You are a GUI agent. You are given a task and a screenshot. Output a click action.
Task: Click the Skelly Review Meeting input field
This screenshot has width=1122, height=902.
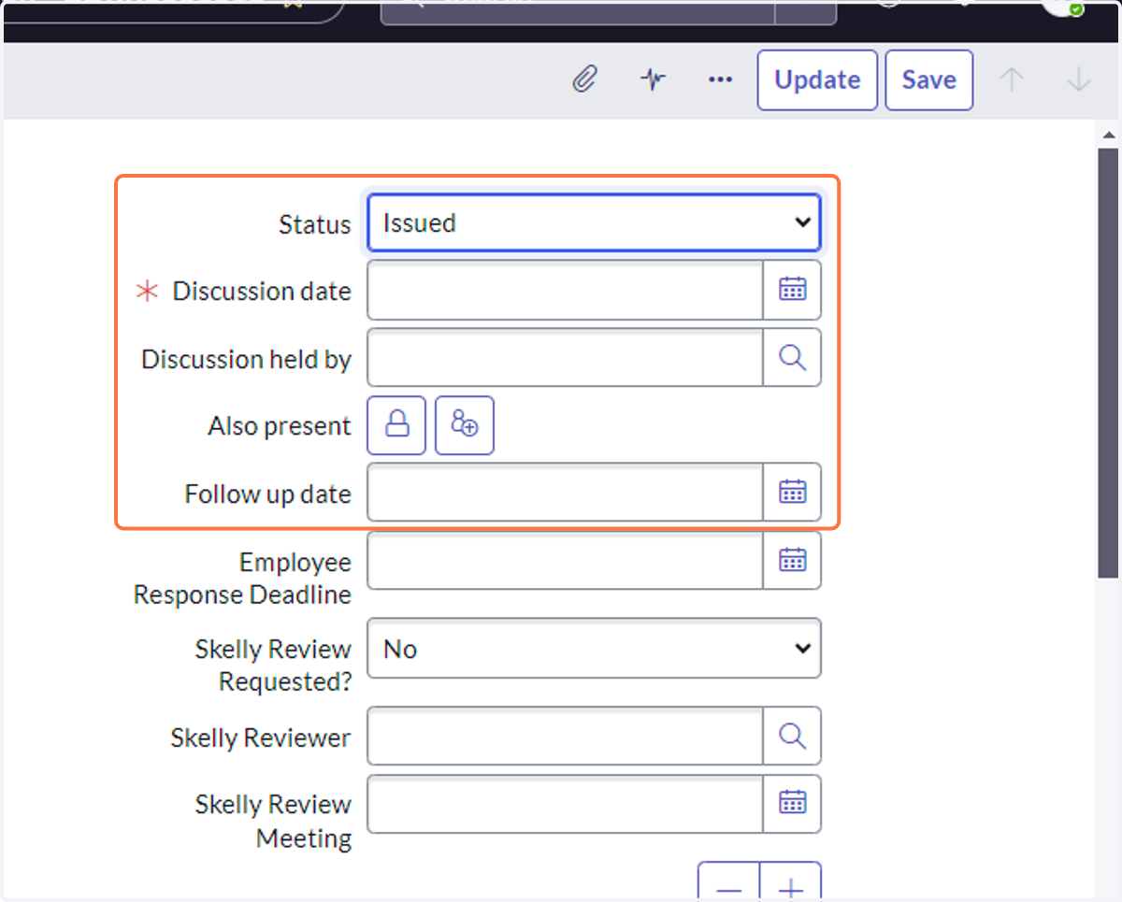566,804
